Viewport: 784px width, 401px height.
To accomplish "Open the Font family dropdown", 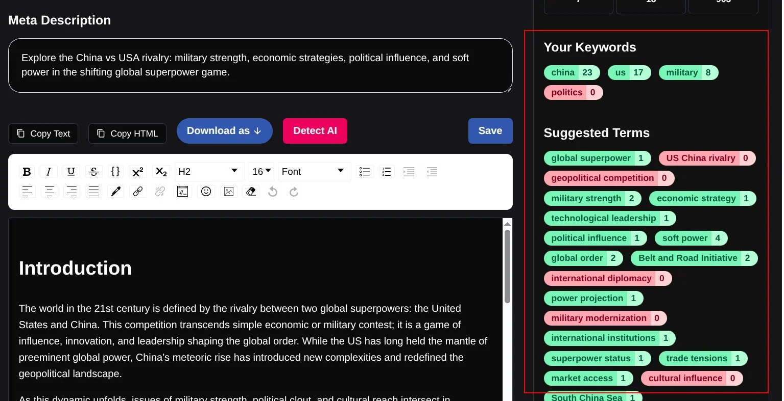I will 314,171.
